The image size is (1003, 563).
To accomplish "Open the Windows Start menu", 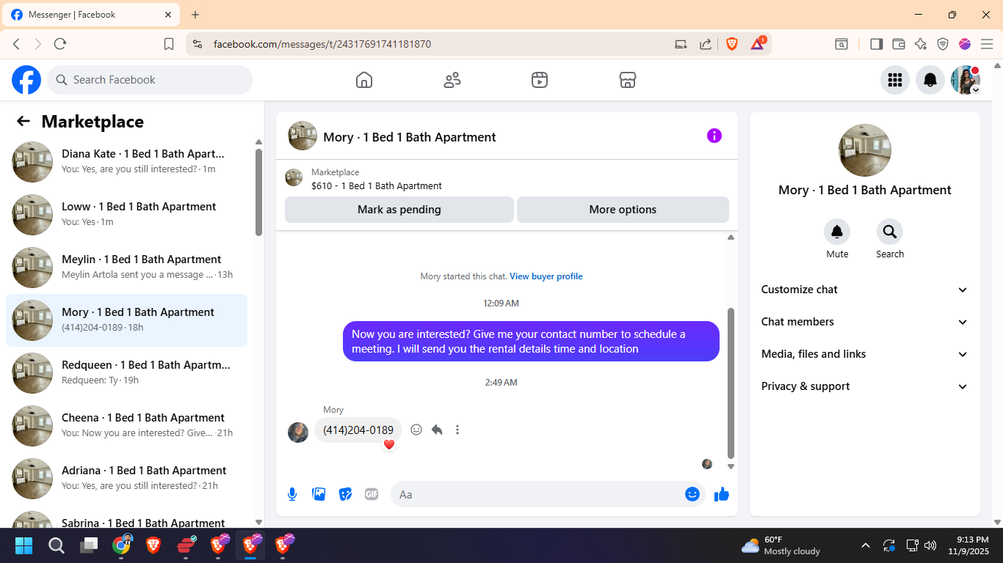I will pyautogui.click(x=24, y=545).
